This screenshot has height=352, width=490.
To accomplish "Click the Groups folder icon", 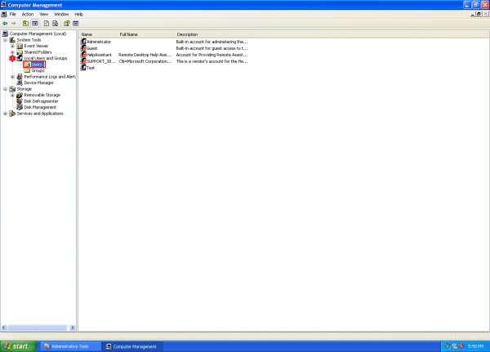I will (x=28, y=71).
